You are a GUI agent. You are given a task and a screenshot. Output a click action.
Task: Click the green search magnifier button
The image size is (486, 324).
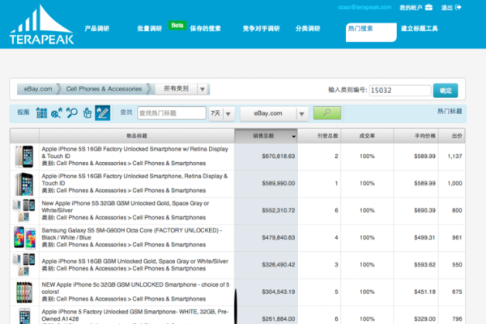[x=327, y=113]
